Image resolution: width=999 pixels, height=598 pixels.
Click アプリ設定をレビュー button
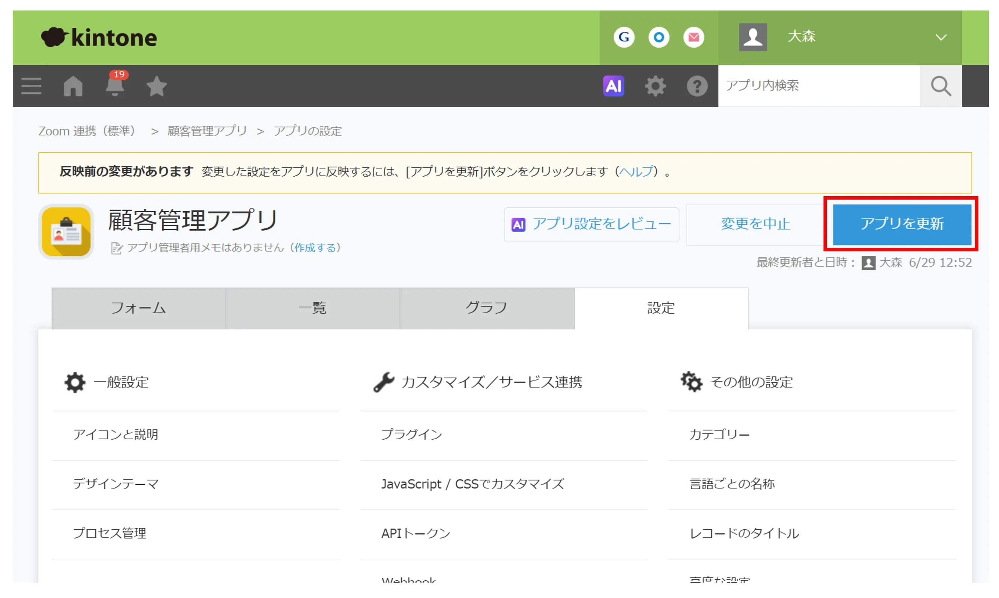click(591, 224)
